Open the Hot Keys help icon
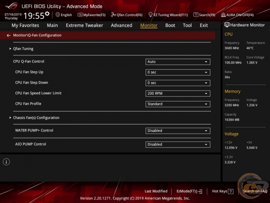Viewport: 270px width, 203px height. point(230,192)
